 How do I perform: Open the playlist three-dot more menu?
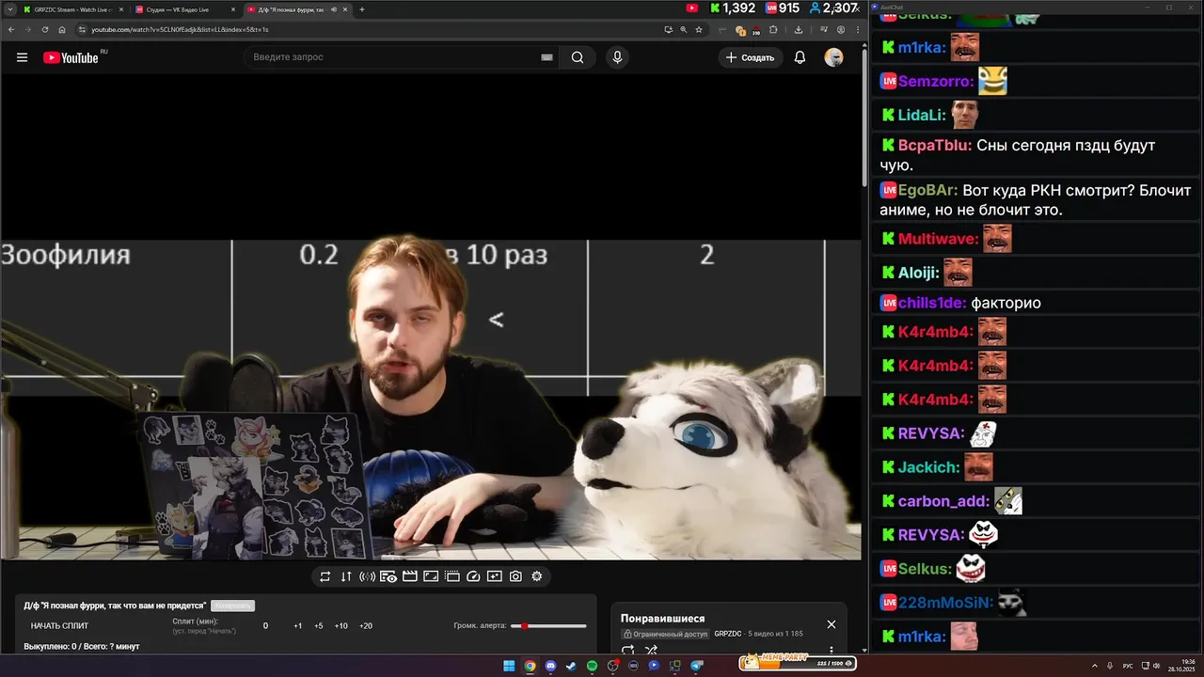click(832, 650)
